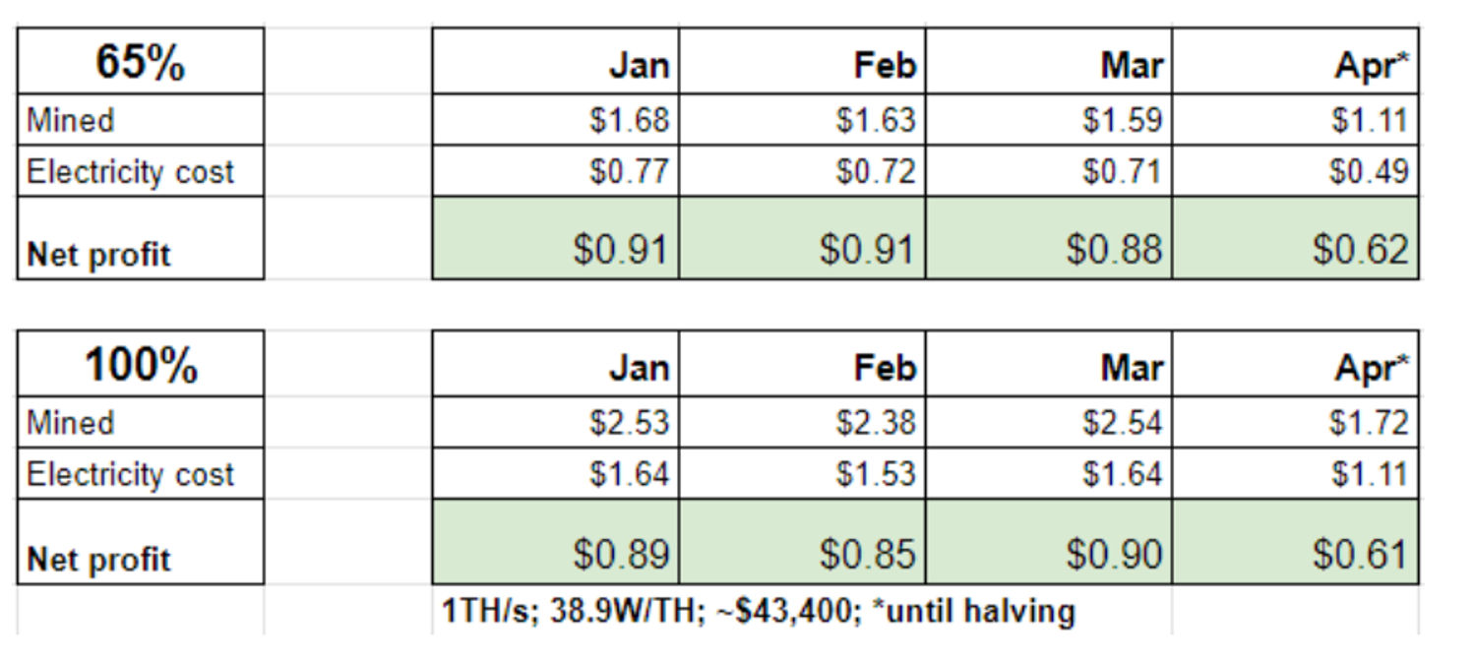This screenshot has width=1476, height=660.
Task: Select Apr* net profit $0.62 cell
Action: pyautogui.click(x=1296, y=238)
